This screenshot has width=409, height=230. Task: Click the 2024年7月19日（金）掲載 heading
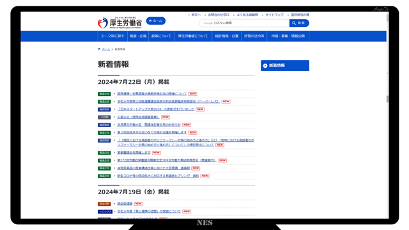pyautogui.click(x=134, y=192)
